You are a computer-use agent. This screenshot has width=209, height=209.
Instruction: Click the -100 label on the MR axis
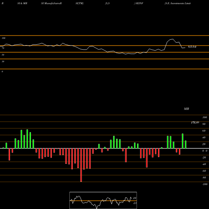pos(205,184)
